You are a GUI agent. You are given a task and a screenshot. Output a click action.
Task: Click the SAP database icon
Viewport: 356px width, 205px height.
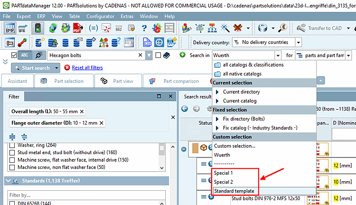pos(171,42)
